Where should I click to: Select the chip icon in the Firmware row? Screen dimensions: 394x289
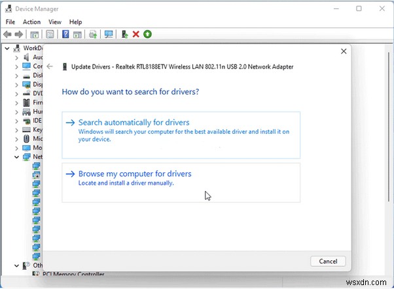pos(26,102)
